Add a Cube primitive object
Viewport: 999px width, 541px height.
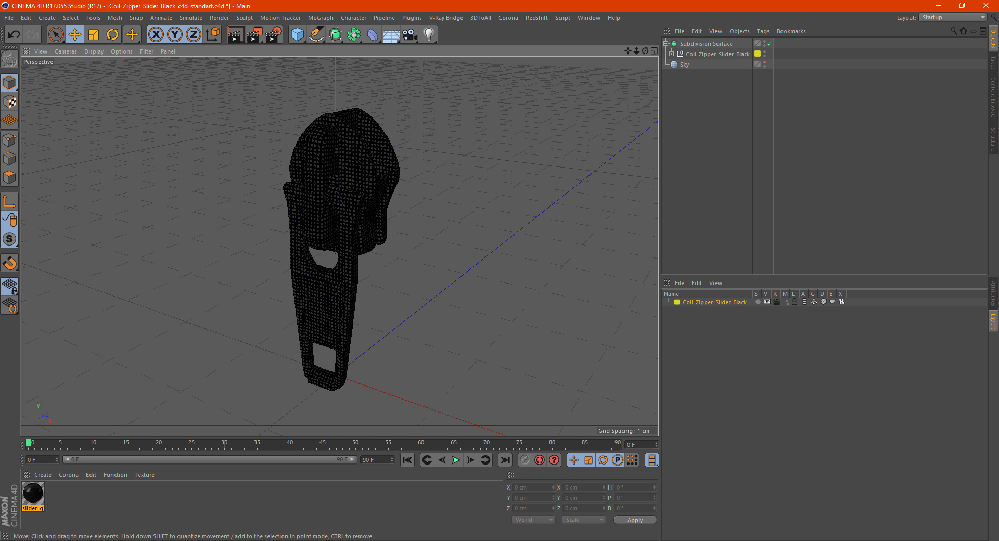click(297, 35)
